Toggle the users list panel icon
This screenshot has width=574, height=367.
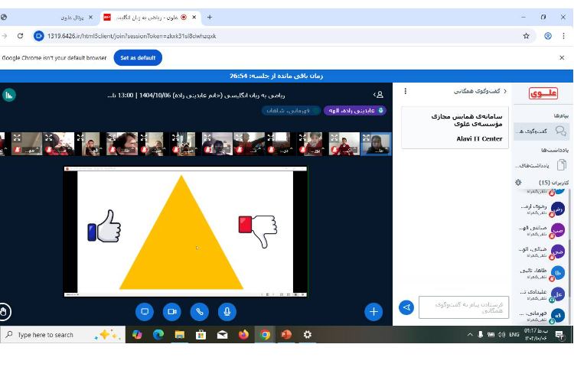click(x=378, y=95)
